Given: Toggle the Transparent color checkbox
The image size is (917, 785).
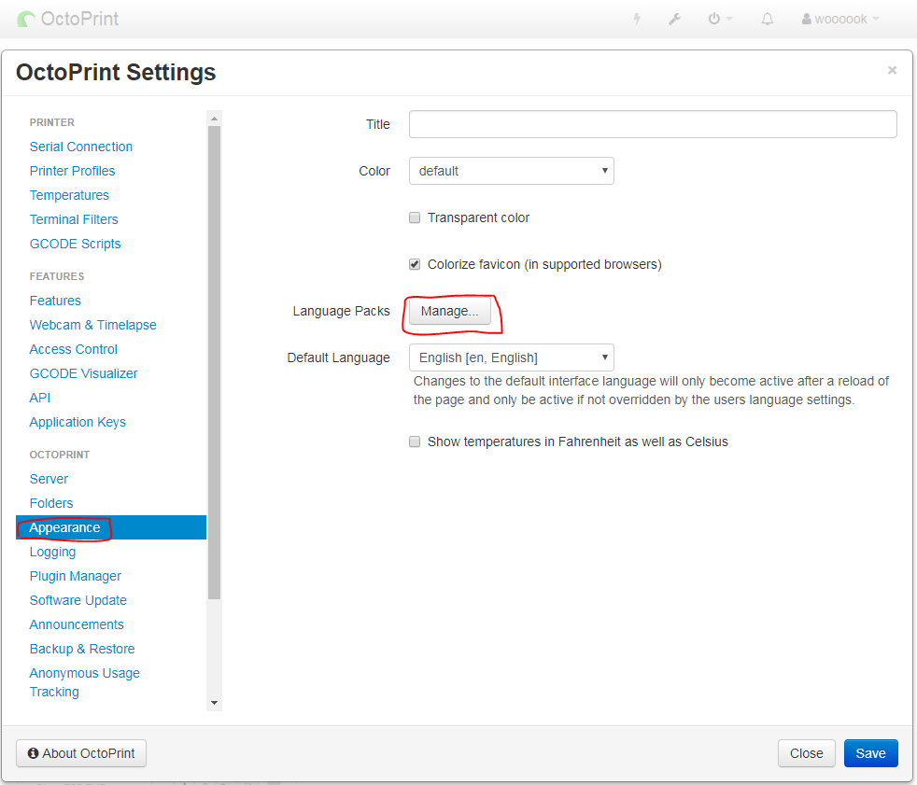Looking at the screenshot, I should click(x=415, y=218).
